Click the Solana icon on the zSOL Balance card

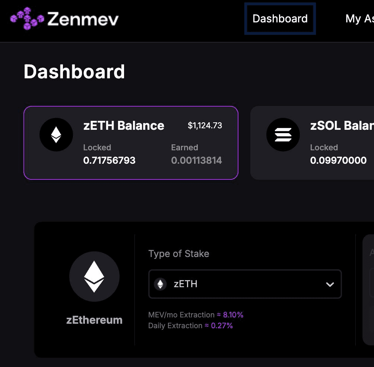click(283, 135)
